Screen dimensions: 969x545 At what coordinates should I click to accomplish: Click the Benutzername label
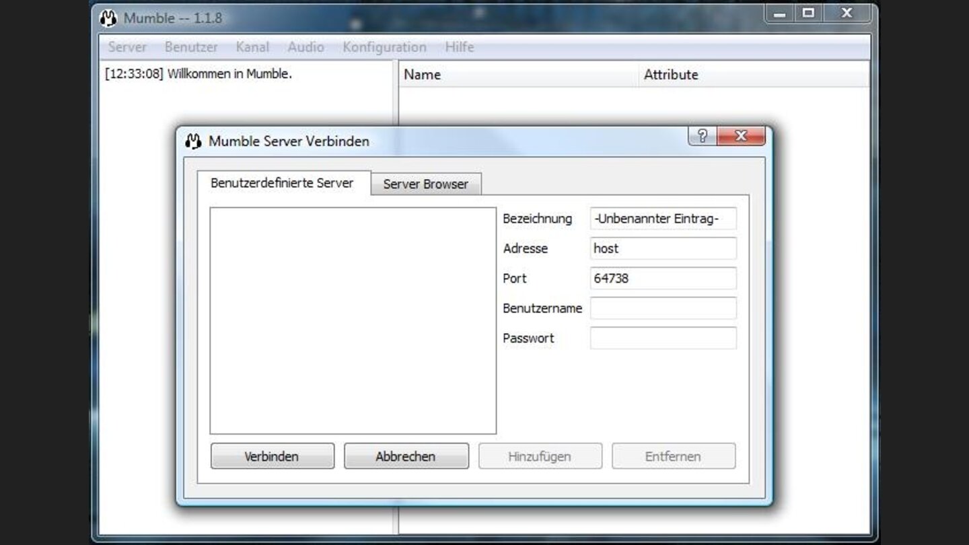pos(542,308)
